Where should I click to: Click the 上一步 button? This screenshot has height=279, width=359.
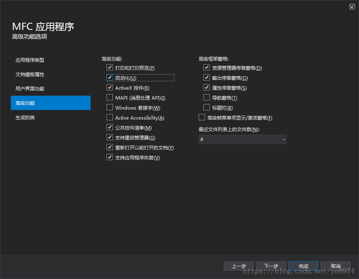pyautogui.click(x=239, y=266)
